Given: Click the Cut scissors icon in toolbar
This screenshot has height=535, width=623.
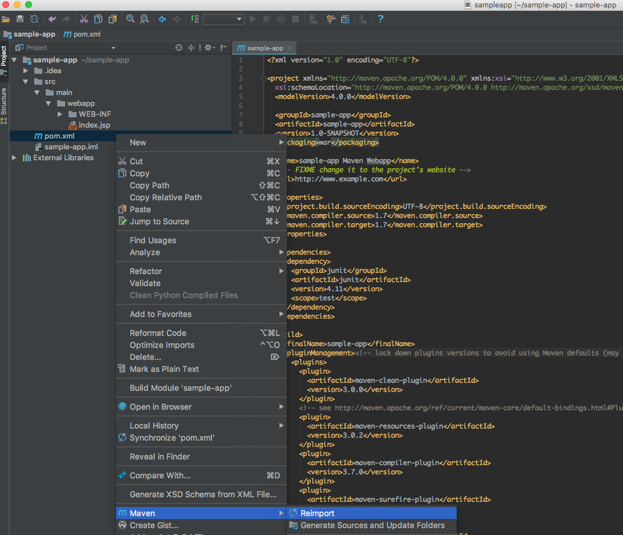Looking at the screenshot, I should click(x=84, y=19).
